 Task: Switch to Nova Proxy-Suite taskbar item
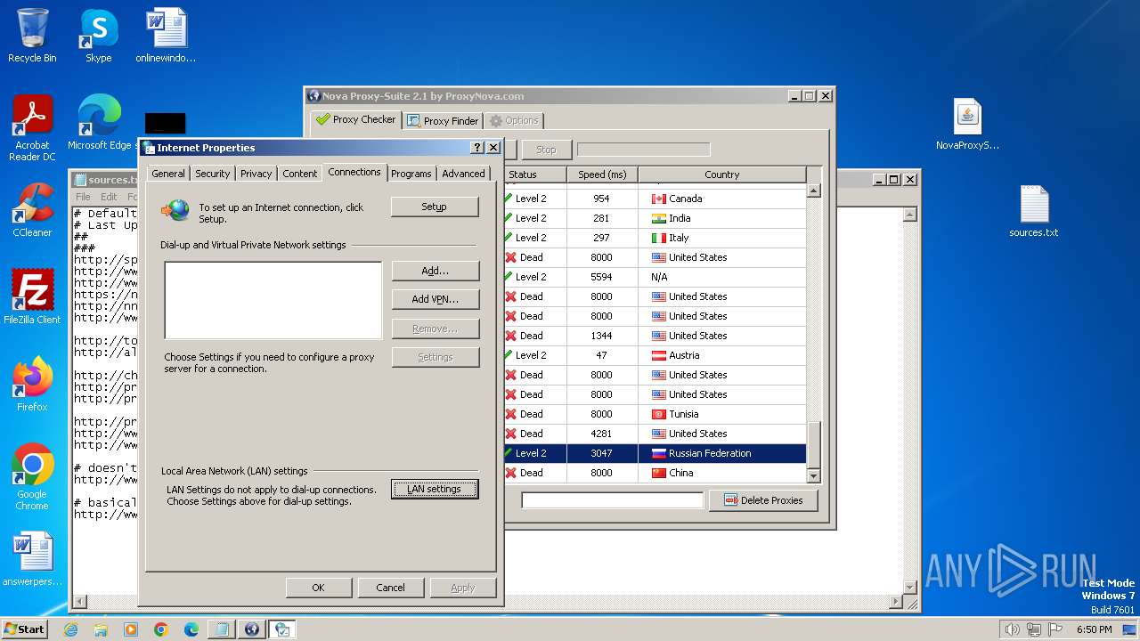(x=252, y=629)
